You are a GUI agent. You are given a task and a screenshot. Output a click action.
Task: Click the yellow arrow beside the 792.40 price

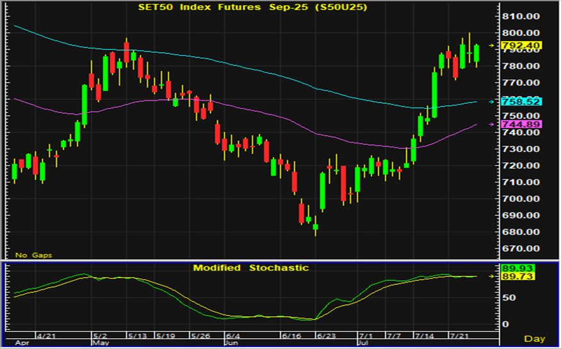(492, 45)
